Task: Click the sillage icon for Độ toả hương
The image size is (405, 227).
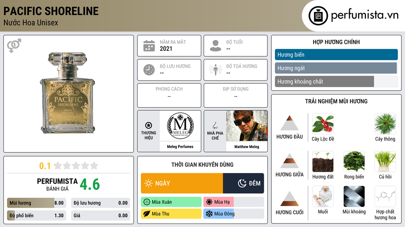Action: (x=216, y=70)
